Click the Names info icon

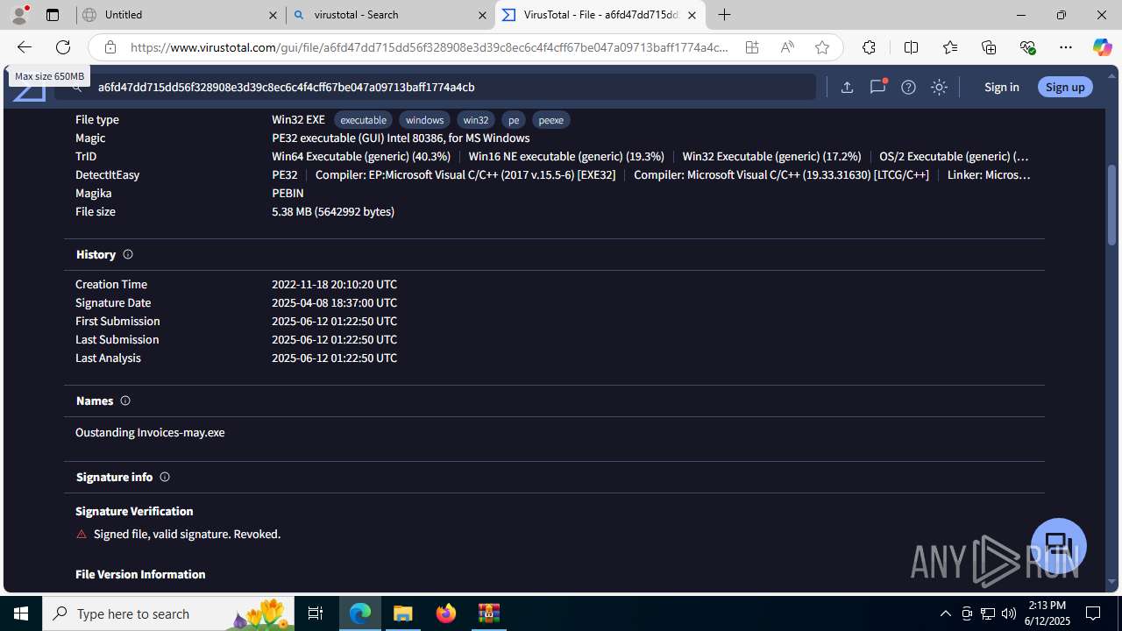click(125, 401)
